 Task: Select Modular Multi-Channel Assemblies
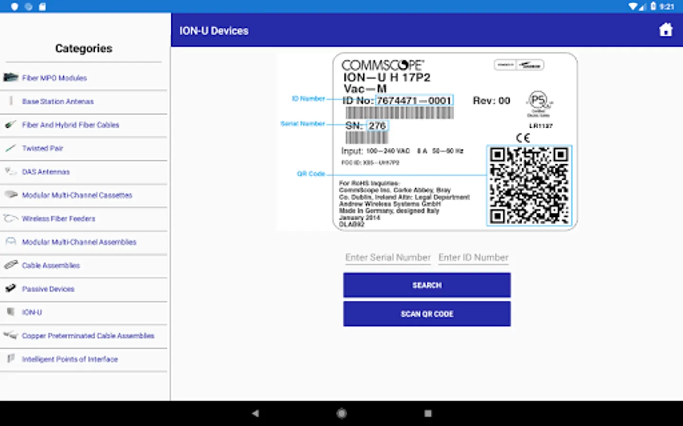[x=79, y=242]
